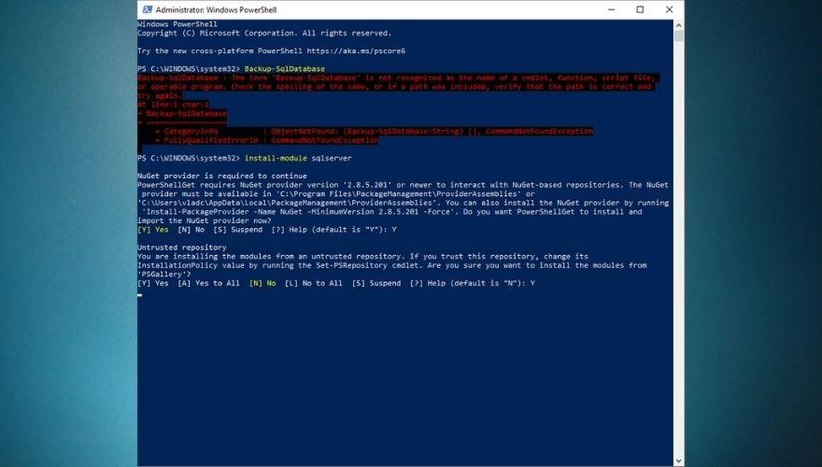Image resolution: width=822 pixels, height=467 pixels.
Task: Click the vertical scrollbar thumb
Action: pos(678,35)
